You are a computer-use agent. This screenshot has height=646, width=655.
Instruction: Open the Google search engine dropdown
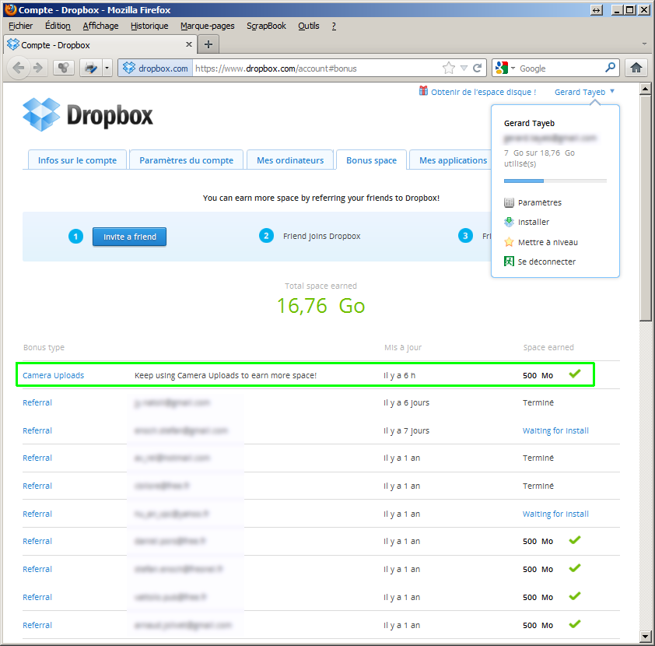tap(505, 68)
